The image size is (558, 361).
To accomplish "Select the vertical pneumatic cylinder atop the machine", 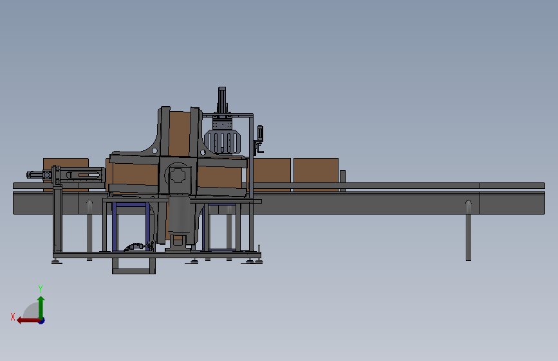I will click(221, 101).
